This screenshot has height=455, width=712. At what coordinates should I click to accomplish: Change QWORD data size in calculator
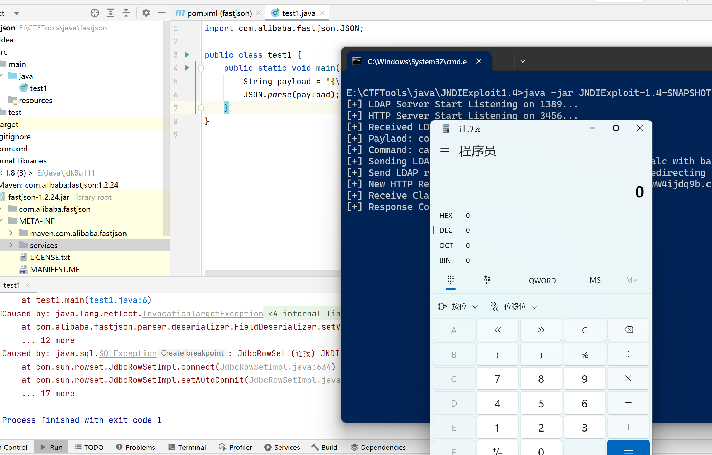(542, 281)
